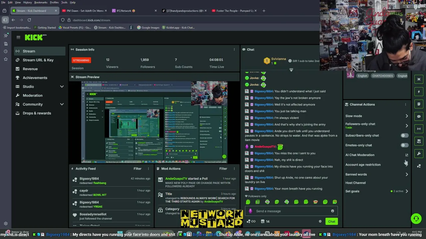Select the first green emote in quick row
Screen dimensions: 426x239
click(x=248, y=202)
